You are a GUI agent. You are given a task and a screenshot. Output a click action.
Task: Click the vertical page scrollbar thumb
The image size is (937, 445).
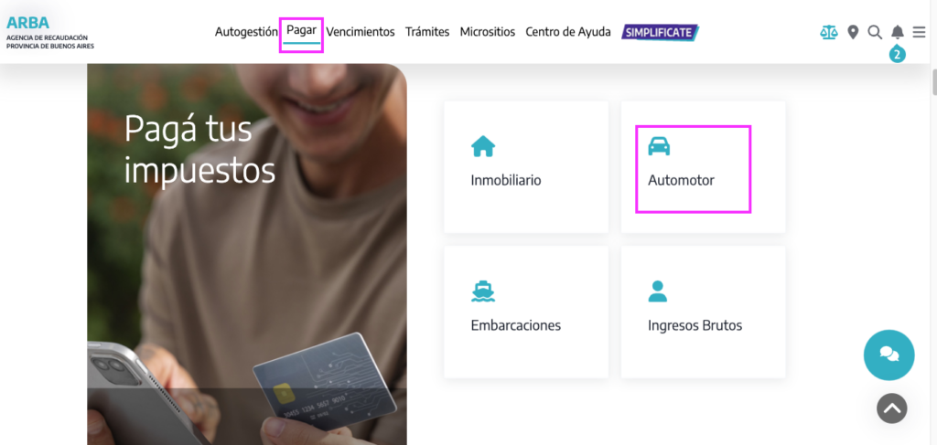pyautogui.click(x=933, y=81)
